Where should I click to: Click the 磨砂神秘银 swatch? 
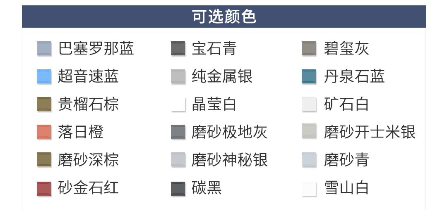point(178,160)
